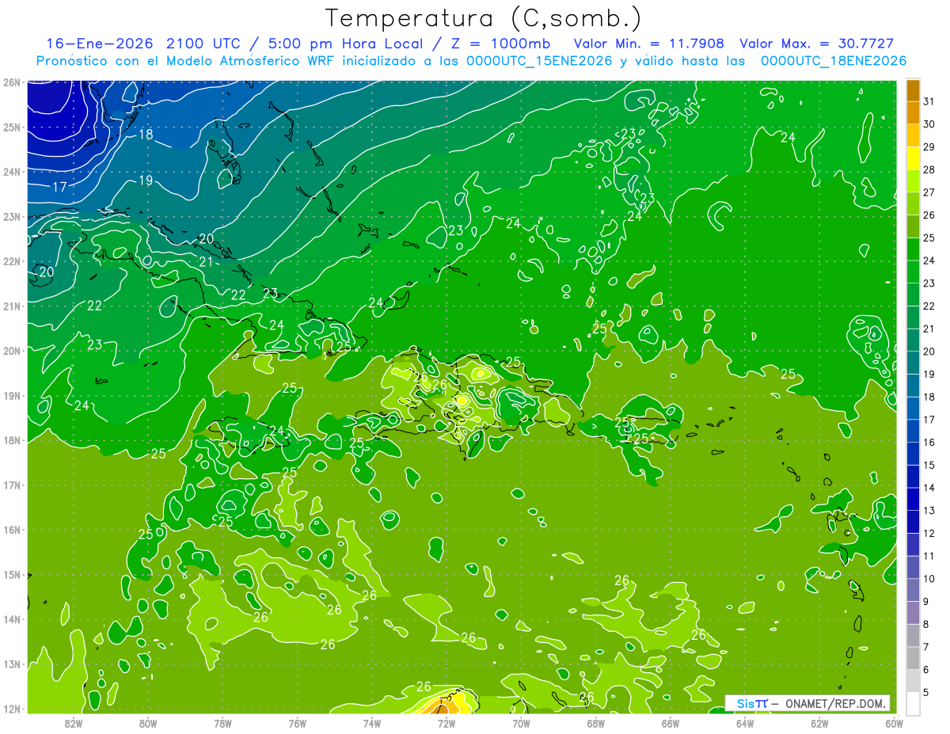Click the '68W' longitude axis label
This screenshot has width=950, height=734.
tap(596, 723)
